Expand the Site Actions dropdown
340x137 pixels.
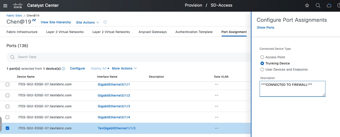tap(88, 22)
